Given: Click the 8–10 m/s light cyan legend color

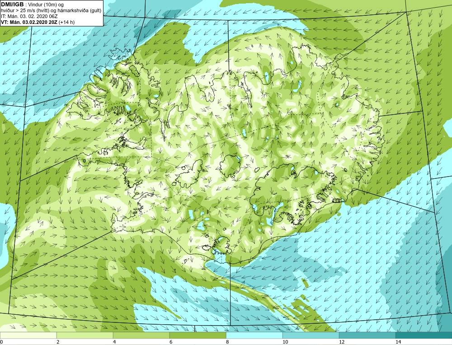Looking at the screenshot, I should pyautogui.click(x=254, y=335).
